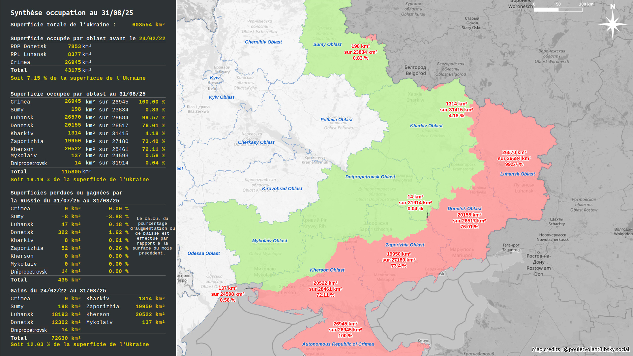This screenshot has height=356, width=633.
Task: Click the Dnipropetrovsk Oblast map label
Action: coord(370,177)
